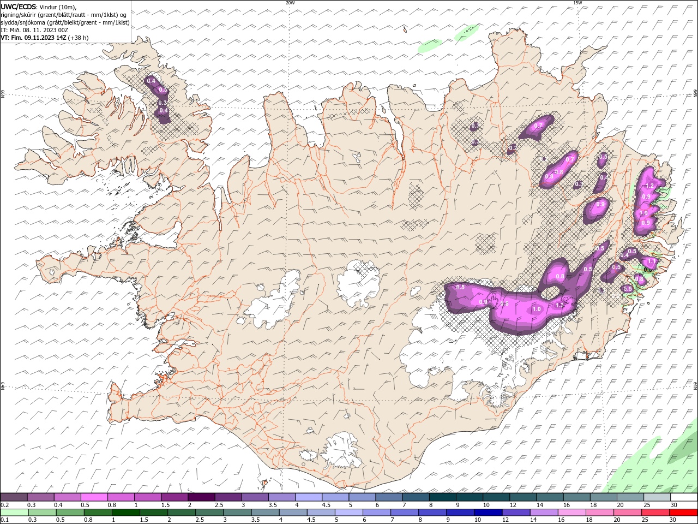Viewport: 698px width, 524px height.
Task: Select the deep blue bottom-row swatch, 10 to 12
Action: (488, 513)
